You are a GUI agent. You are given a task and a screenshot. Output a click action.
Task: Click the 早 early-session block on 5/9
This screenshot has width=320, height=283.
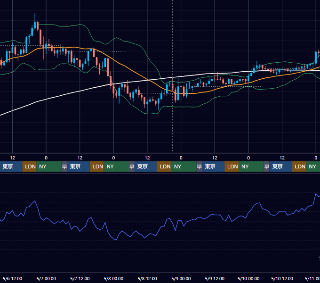199,166
